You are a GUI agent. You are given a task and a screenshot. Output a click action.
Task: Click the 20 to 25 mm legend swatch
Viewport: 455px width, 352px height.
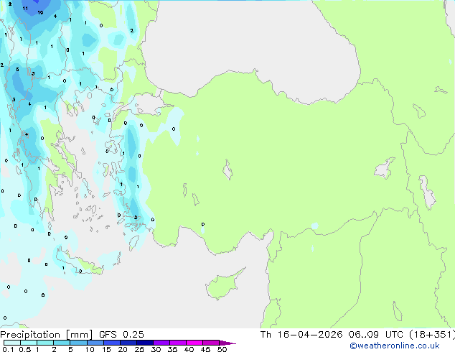click(x=128, y=343)
